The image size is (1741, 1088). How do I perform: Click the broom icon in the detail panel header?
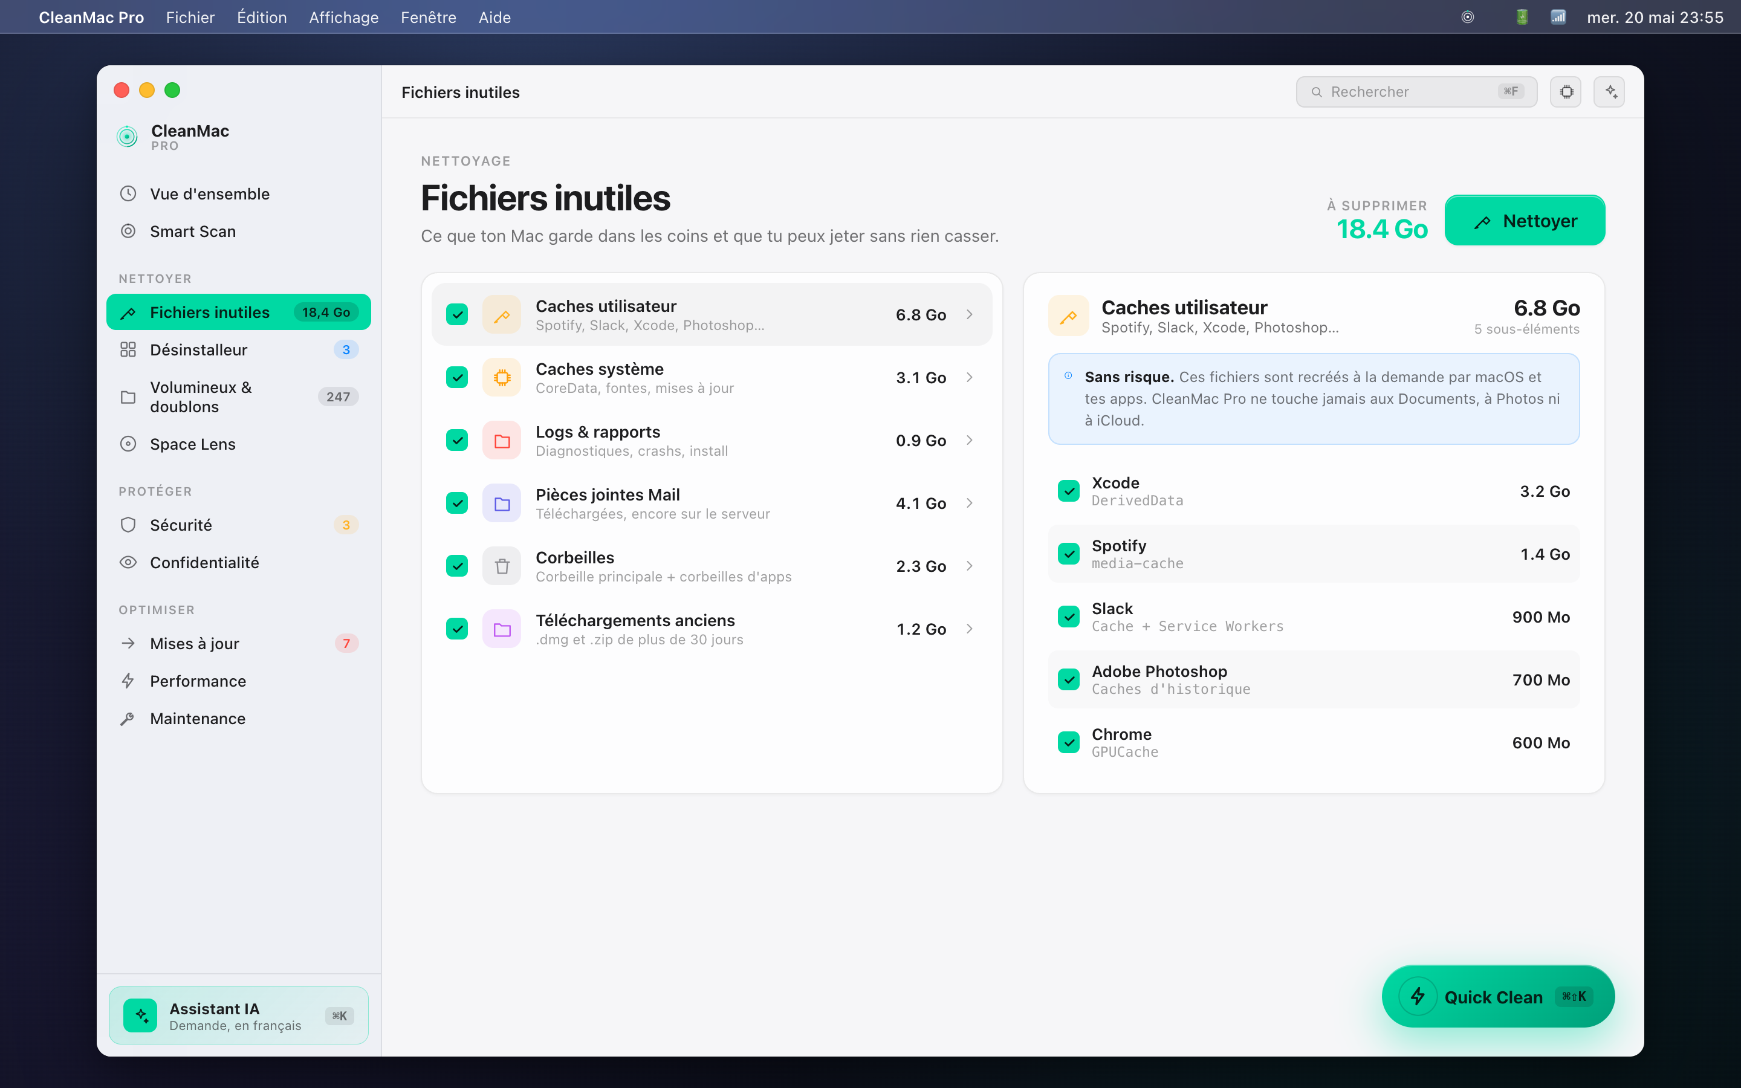(x=1068, y=316)
